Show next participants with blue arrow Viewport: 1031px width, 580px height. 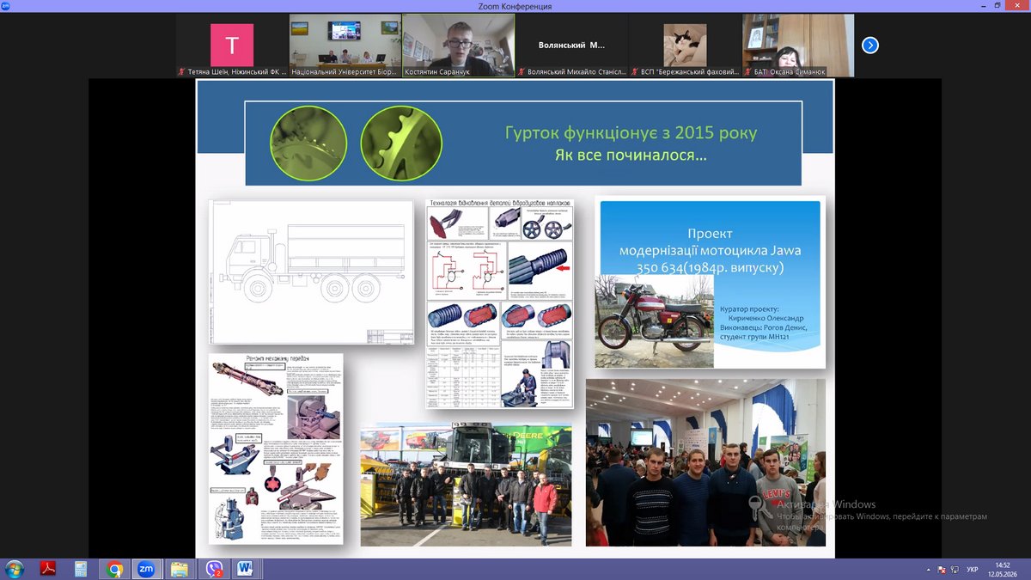pyautogui.click(x=870, y=45)
